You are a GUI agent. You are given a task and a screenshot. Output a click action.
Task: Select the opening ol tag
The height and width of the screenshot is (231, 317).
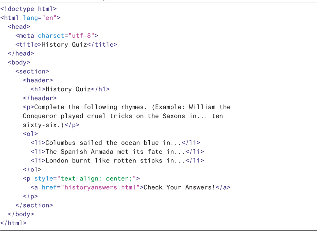click(30, 134)
